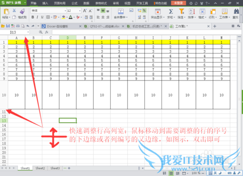This screenshot has height=176, width=243.
Task: Click the percent style icon
Action: pyautogui.click(x=144, y=11)
